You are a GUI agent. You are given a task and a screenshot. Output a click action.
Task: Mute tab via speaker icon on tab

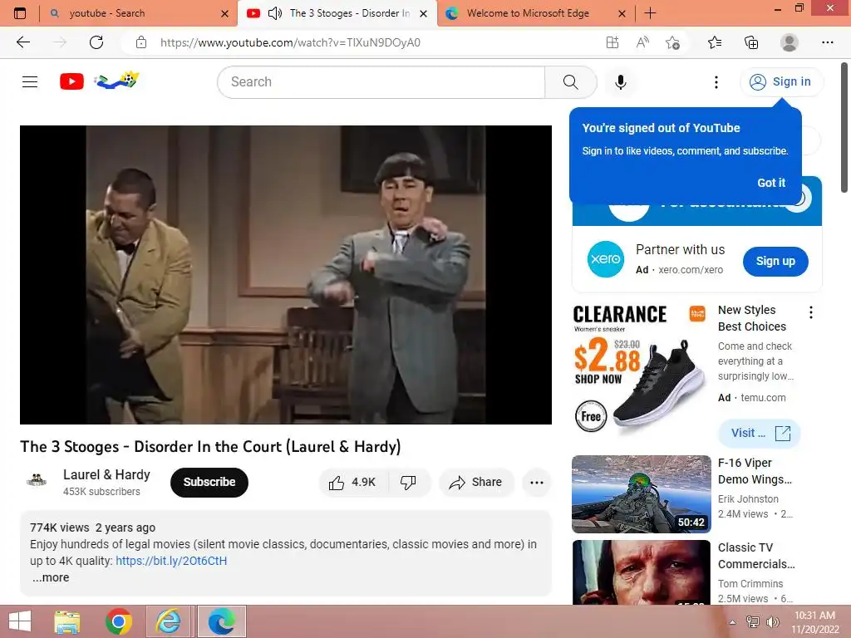click(275, 13)
